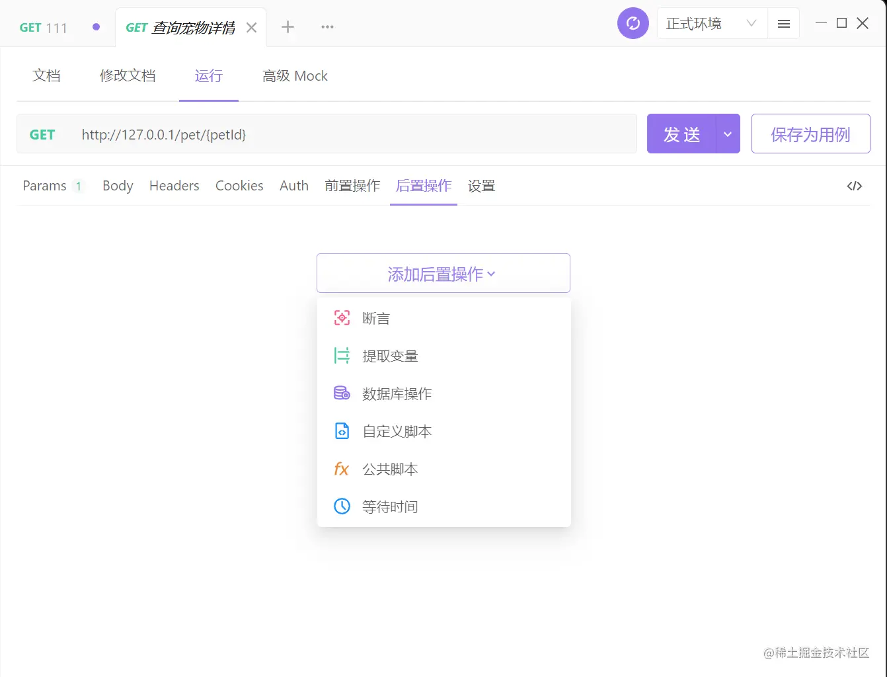Select the 运行 tab
The width and height of the screenshot is (887, 677).
coord(209,75)
